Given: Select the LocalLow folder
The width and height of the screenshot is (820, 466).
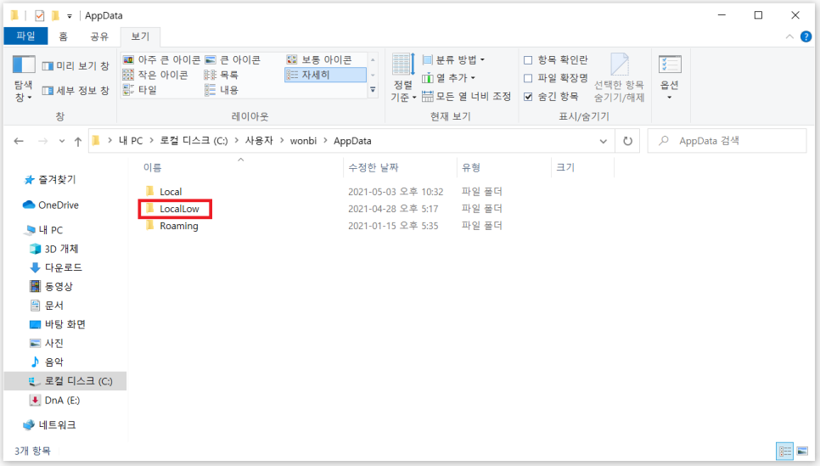Looking at the screenshot, I should coord(175,209).
